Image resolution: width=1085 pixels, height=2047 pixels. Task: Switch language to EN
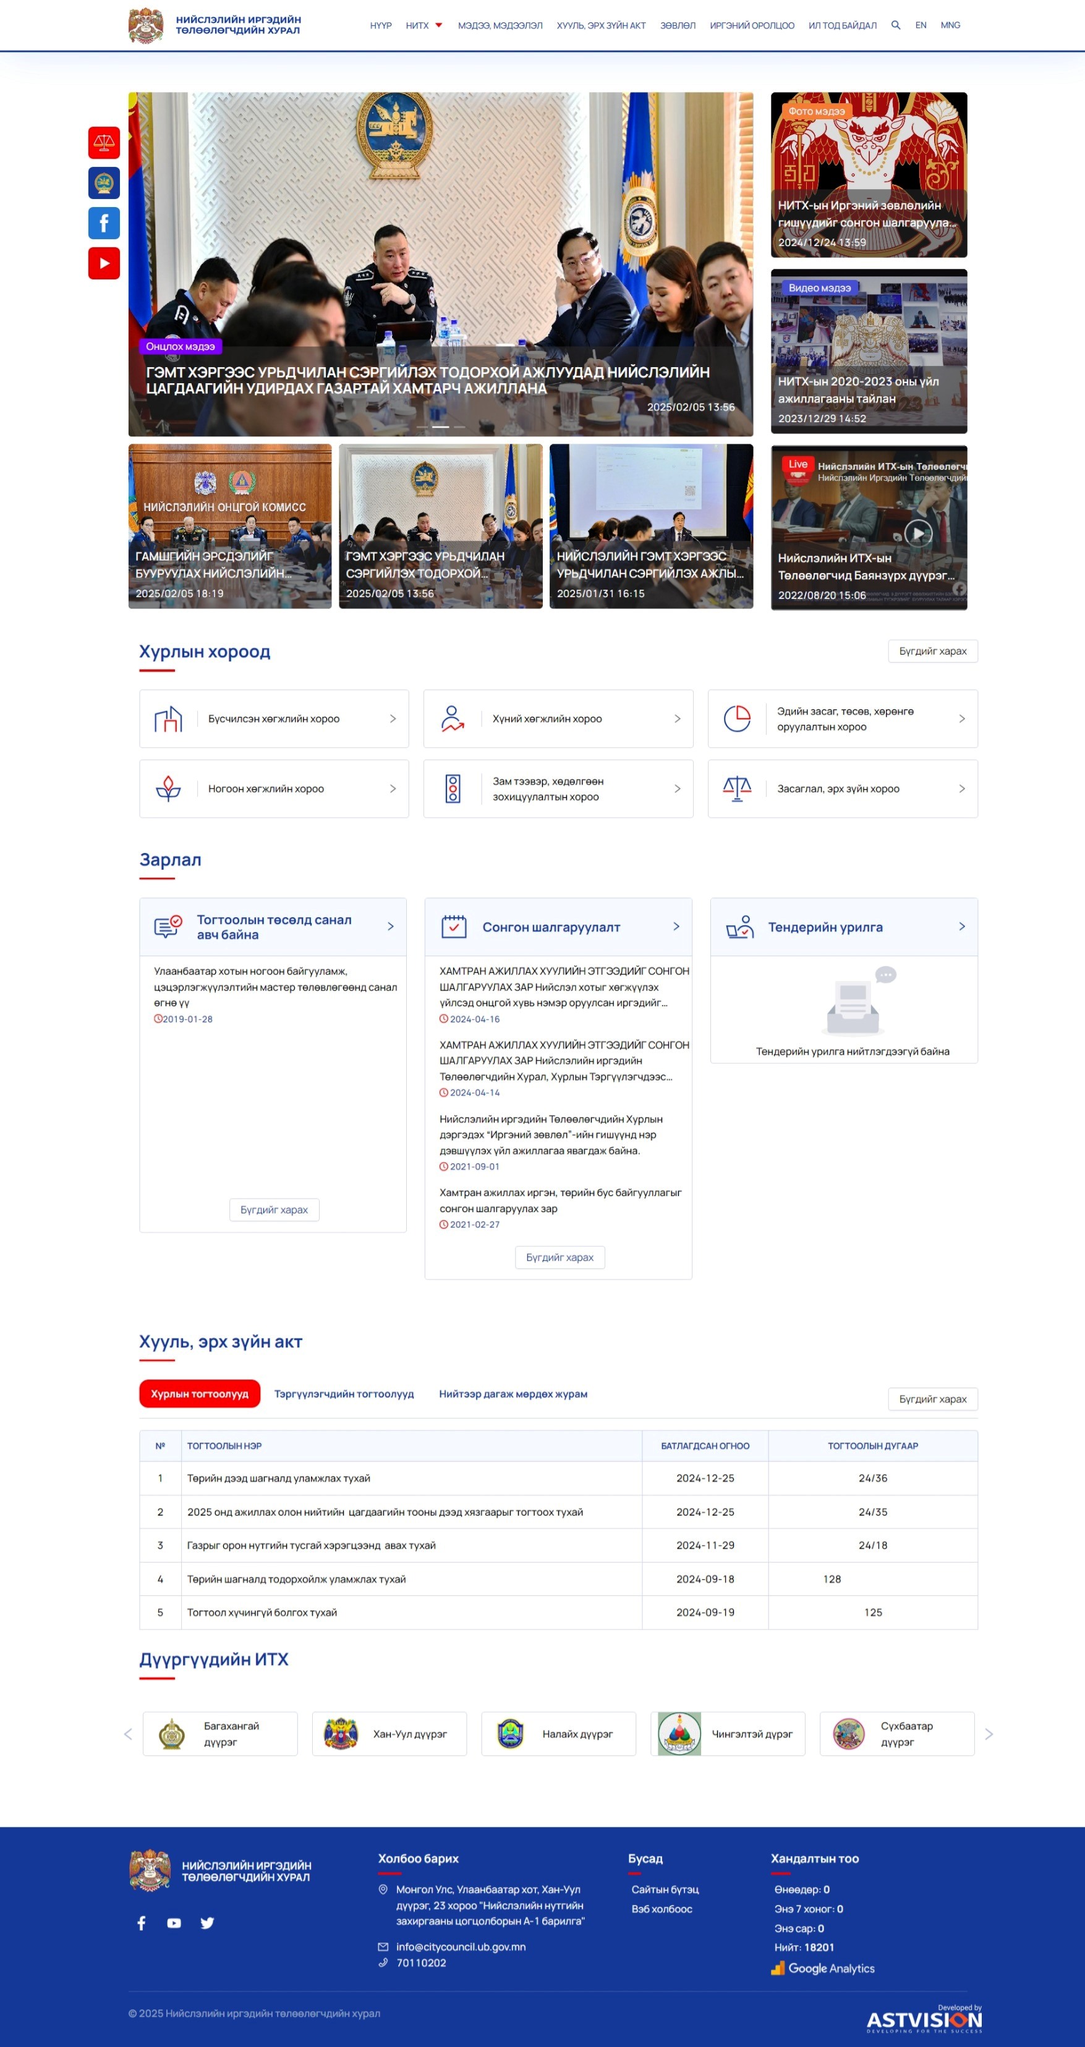pyautogui.click(x=921, y=25)
